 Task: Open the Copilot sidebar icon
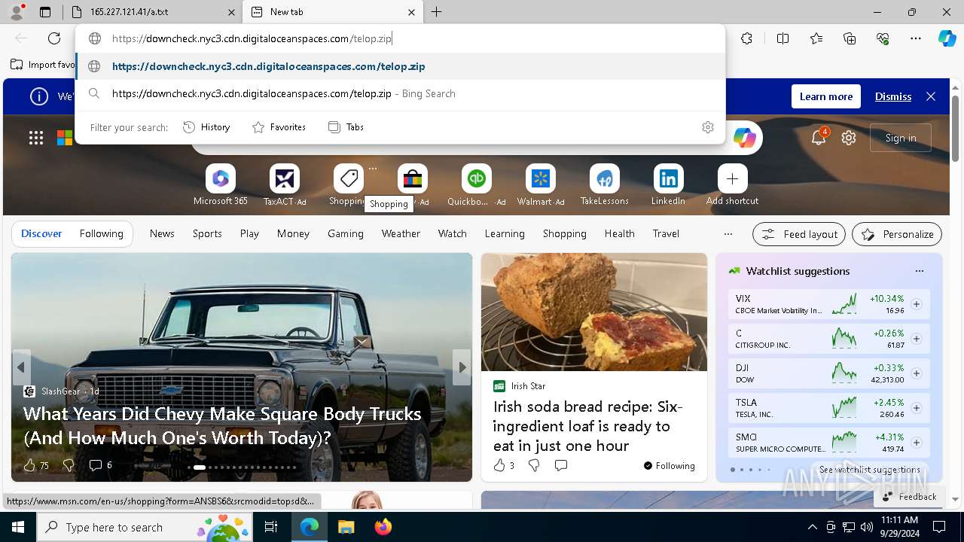pos(947,38)
